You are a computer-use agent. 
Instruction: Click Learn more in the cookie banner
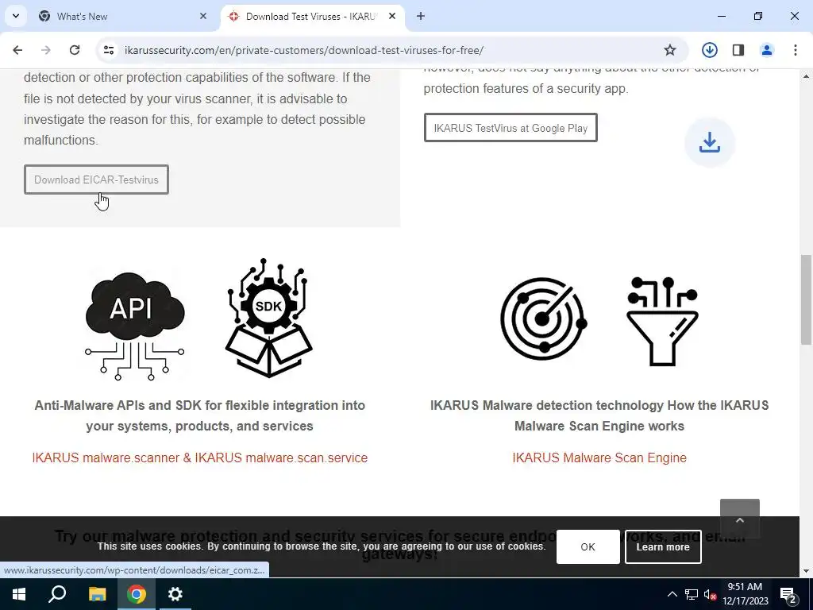663,546
